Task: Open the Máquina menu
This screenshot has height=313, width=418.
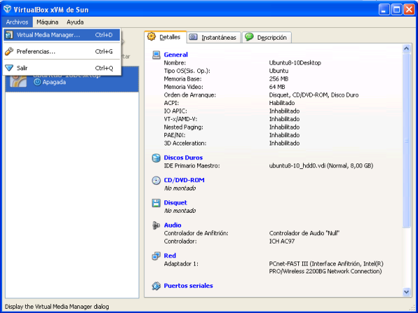Action: [x=47, y=22]
